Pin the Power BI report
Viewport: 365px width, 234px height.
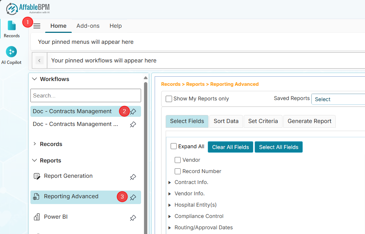[x=133, y=218]
